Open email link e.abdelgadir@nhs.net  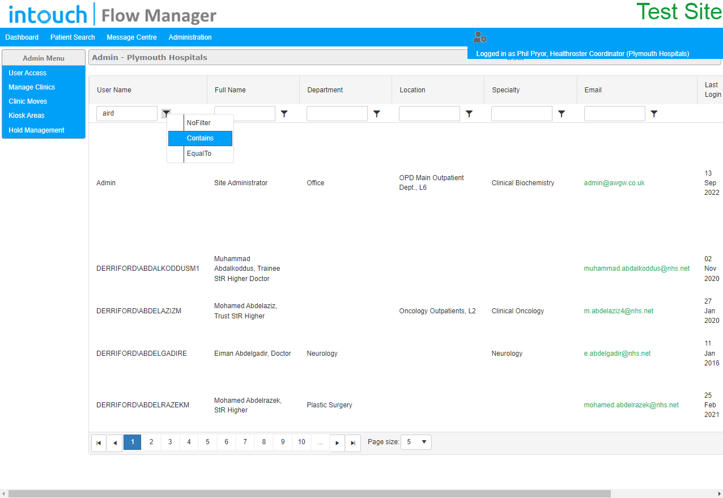pos(617,354)
